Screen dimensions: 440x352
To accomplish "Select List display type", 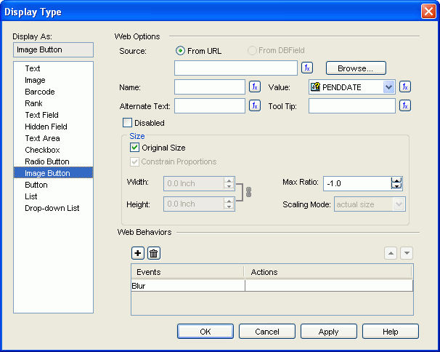I will (x=53, y=196).
